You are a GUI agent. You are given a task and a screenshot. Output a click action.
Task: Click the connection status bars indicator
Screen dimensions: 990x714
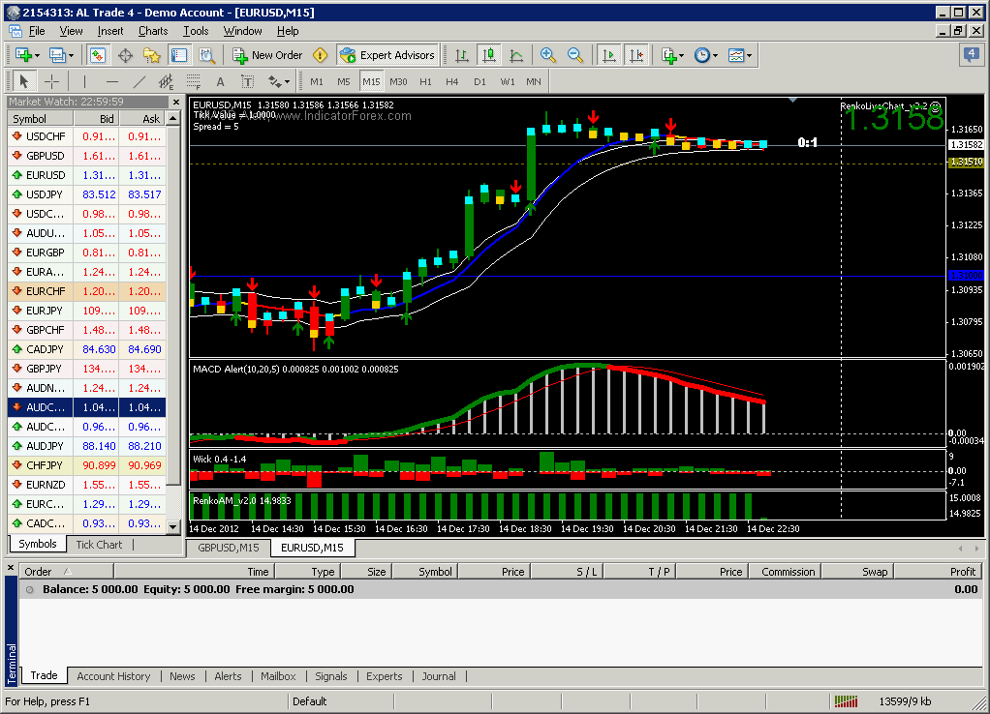point(846,701)
